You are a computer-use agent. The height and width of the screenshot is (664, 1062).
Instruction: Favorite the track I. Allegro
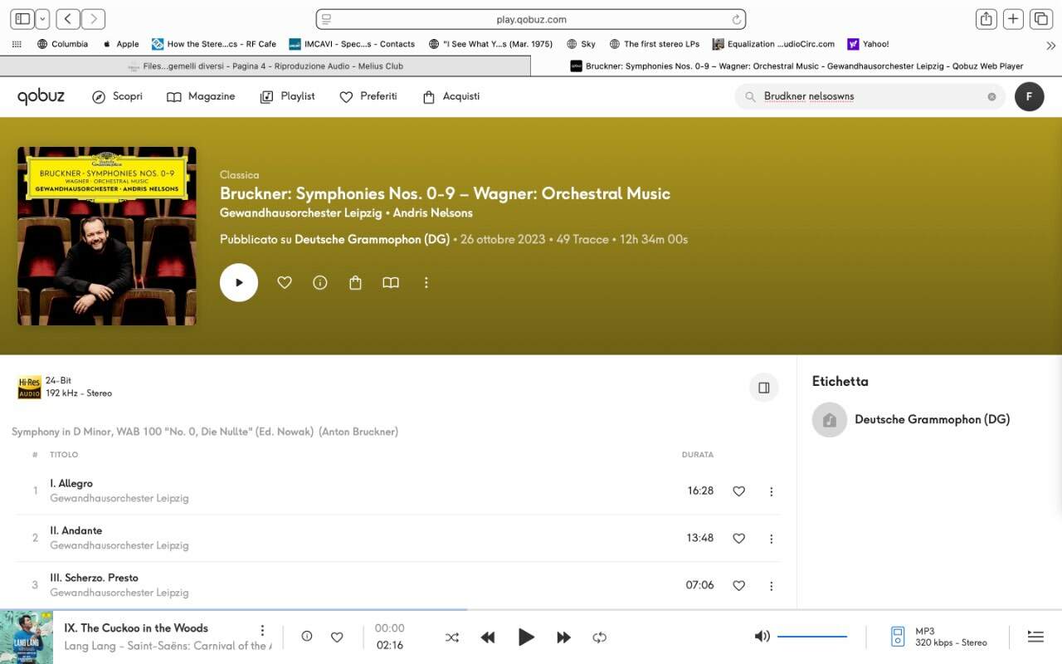click(738, 491)
